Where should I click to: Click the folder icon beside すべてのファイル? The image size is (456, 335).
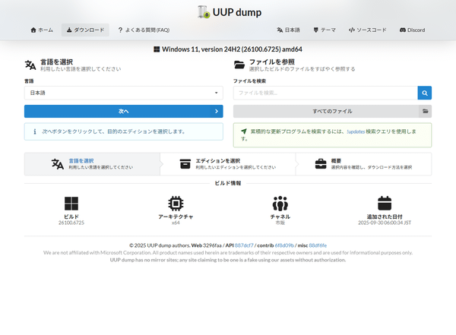coord(424,111)
